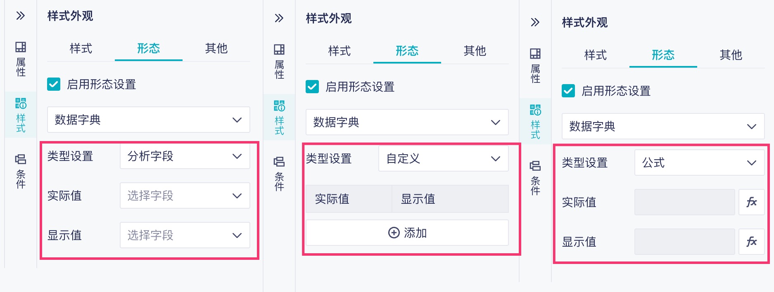
Task: Click the 条件 sidebar icon in the left panel
Action: coord(21,171)
